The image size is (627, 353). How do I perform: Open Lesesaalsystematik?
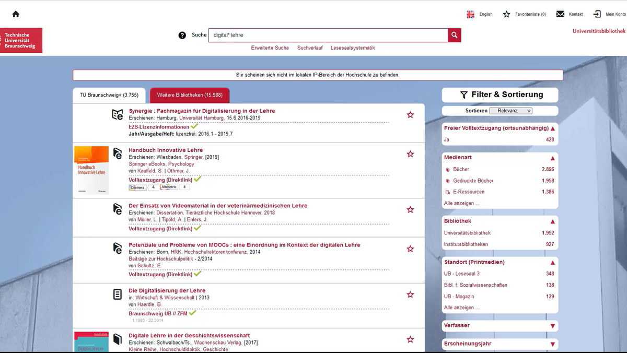(x=353, y=48)
